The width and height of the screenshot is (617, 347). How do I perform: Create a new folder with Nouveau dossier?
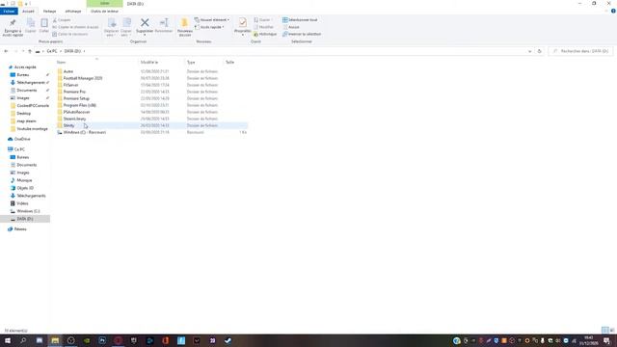tap(184, 27)
